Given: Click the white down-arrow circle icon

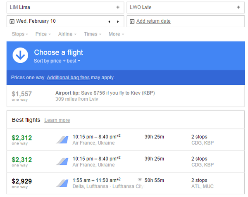Looking at the screenshot, I should 20,55.
